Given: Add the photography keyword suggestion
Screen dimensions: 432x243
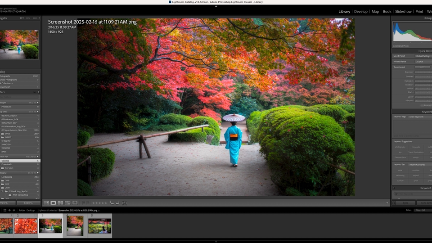Looking at the screenshot, I should [400, 147].
